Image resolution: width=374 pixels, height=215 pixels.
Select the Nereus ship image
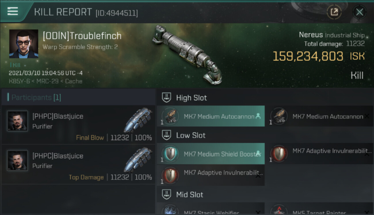[x=187, y=54]
